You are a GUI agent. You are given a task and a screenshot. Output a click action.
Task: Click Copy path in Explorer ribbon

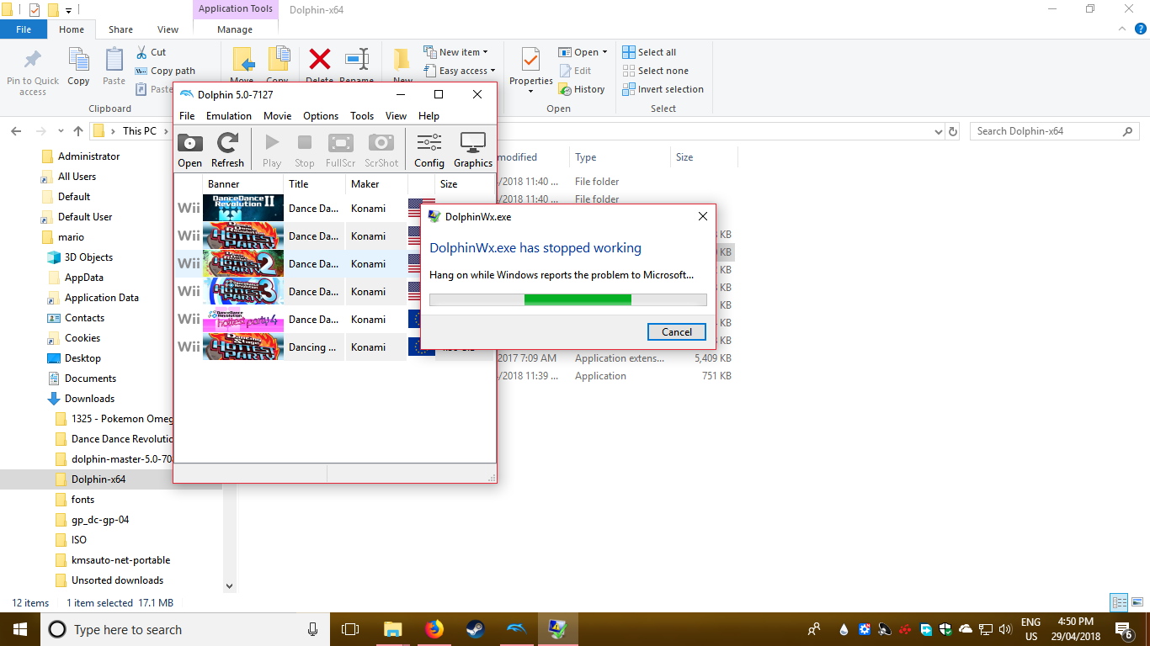(x=165, y=71)
